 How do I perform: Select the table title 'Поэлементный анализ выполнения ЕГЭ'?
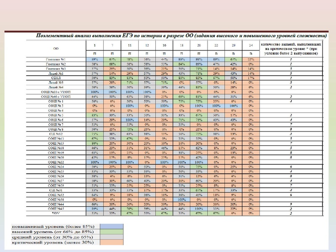[181, 36]
